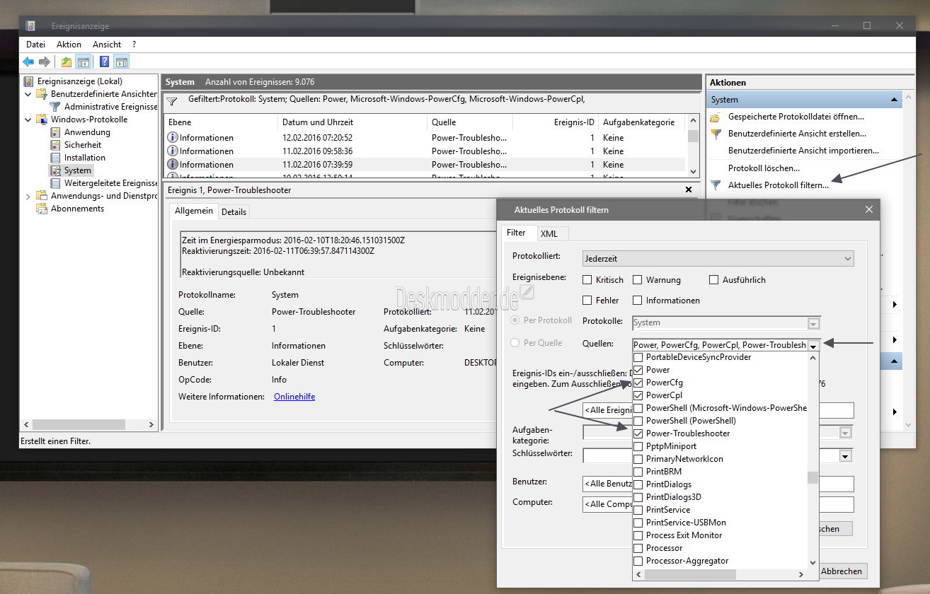The height and width of the screenshot is (594, 930).
Task: Check the PrintService source checkbox
Action: click(x=638, y=510)
